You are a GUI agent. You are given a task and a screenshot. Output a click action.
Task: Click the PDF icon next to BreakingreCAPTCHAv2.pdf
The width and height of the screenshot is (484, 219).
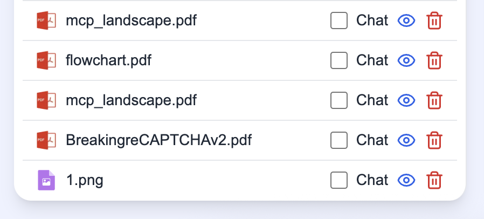(46, 140)
